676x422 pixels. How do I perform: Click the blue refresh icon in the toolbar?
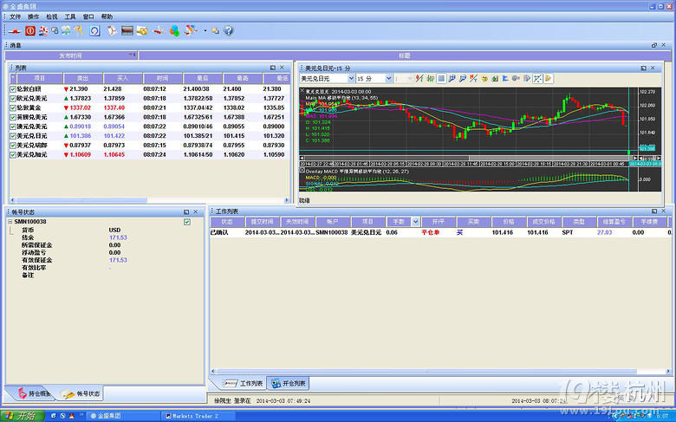click(94, 30)
